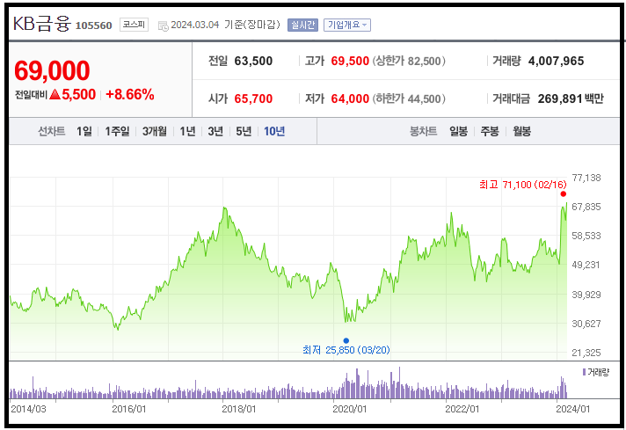The image size is (626, 430).
Task: Click the 최고 71,100 (02/16) label
Action: pos(523,185)
